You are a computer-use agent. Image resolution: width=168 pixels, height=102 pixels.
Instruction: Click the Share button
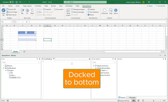150,6
